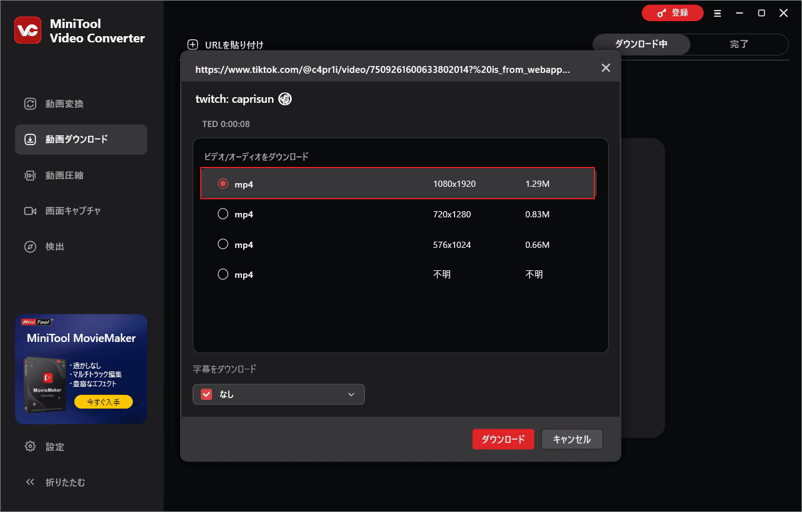The width and height of the screenshot is (802, 512).
Task: Expand the なし subtitle dropdown arrow
Action: pos(351,394)
